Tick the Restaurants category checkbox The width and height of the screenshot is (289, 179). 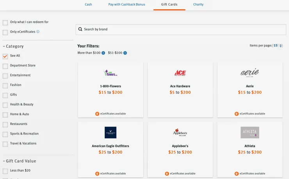point(5,125)
